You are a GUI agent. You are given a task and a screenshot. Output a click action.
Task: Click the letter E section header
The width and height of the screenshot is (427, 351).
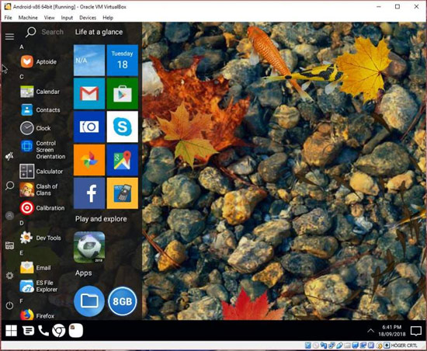click(22, 253)
